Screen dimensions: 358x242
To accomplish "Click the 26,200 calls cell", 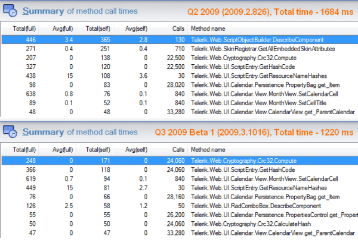I will (175, 215).
